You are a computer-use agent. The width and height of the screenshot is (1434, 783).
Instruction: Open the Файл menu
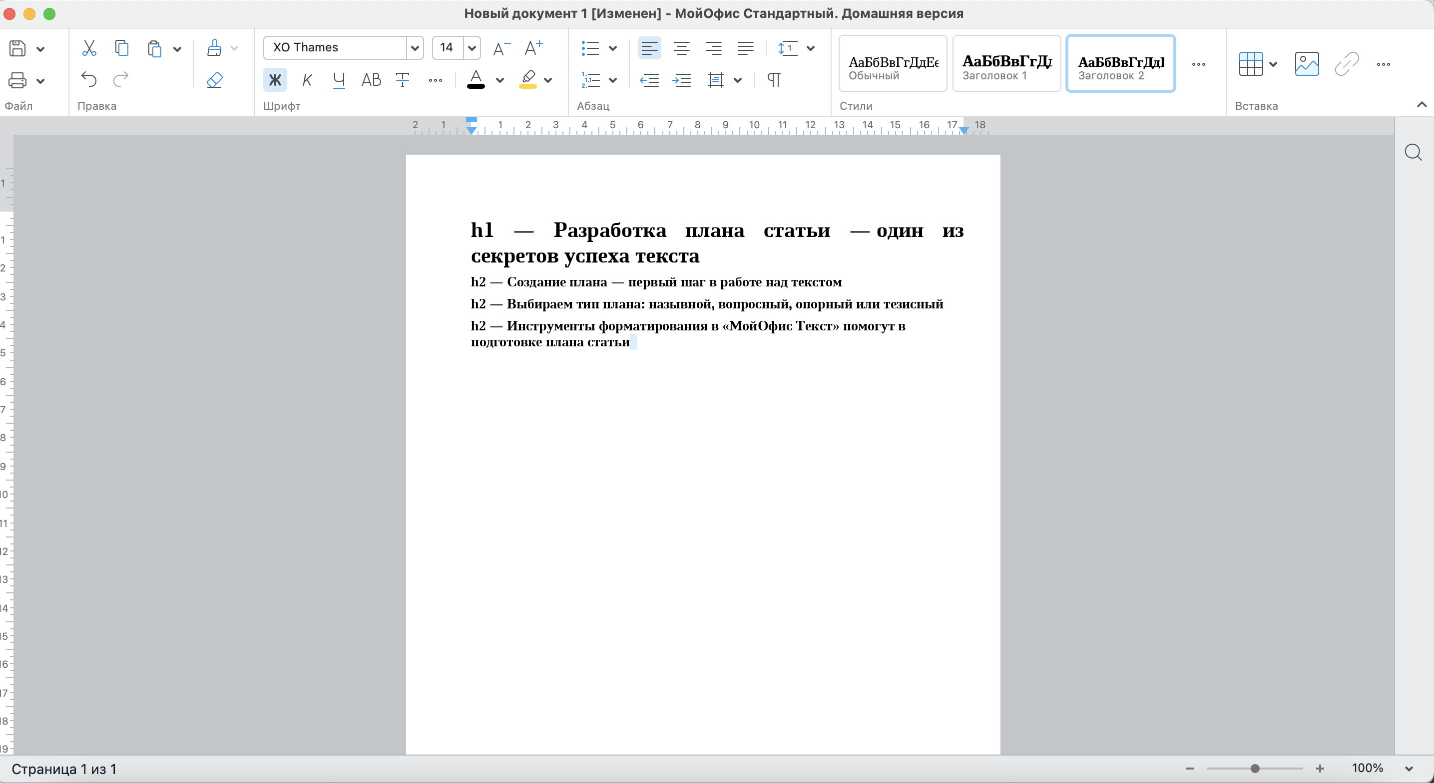tap(20, 106)
